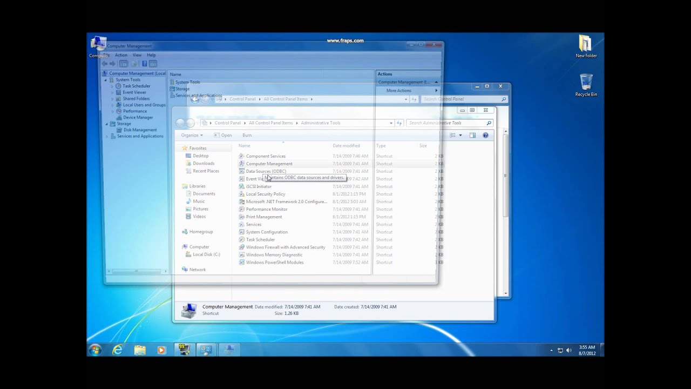Open Help menu in Computer Management
691x389 pixels.
(151, 55)
